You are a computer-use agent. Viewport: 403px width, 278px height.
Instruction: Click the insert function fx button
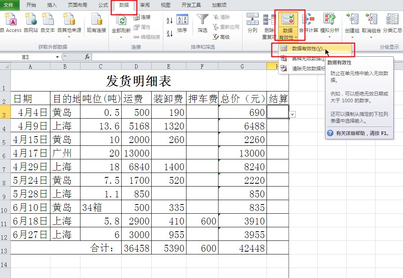point(87,57)
